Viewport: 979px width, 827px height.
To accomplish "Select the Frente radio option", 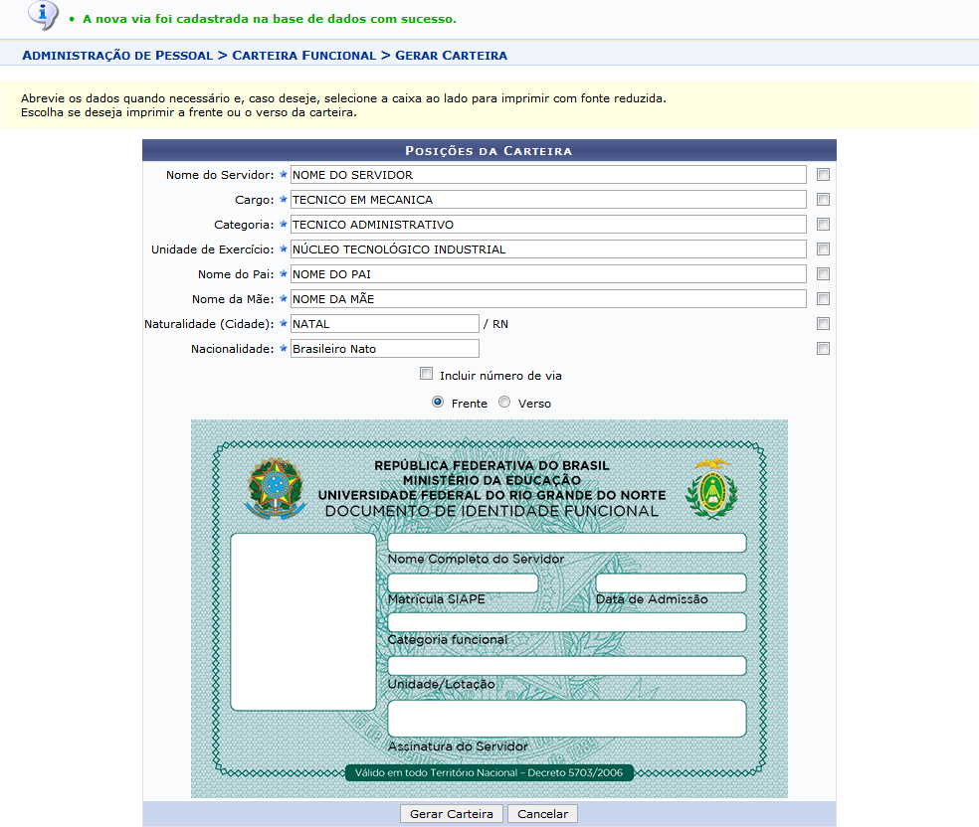I will click(x=438, y=403).
